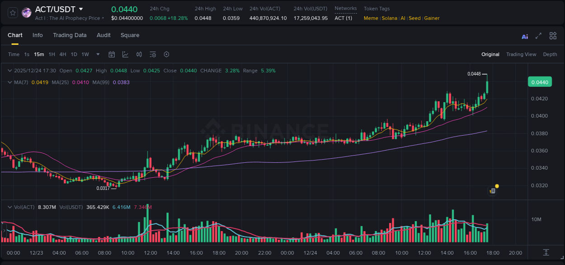This screenshot has width=565, height=265.
Task: Open the indicator settings icon
Action: 152,54
